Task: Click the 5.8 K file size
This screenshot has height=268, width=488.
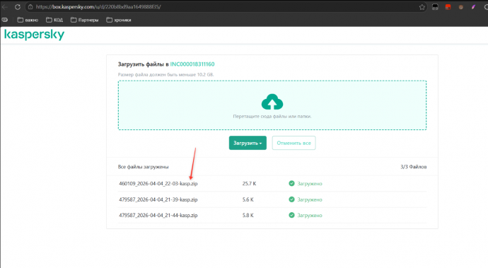Action: (x=248, y=215)
